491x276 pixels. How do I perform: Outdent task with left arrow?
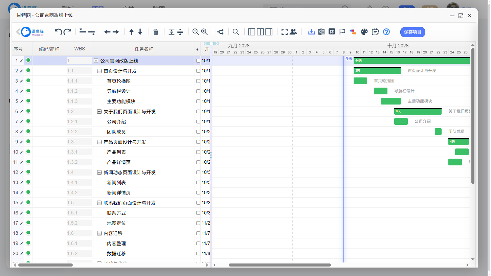coord(107,32)
